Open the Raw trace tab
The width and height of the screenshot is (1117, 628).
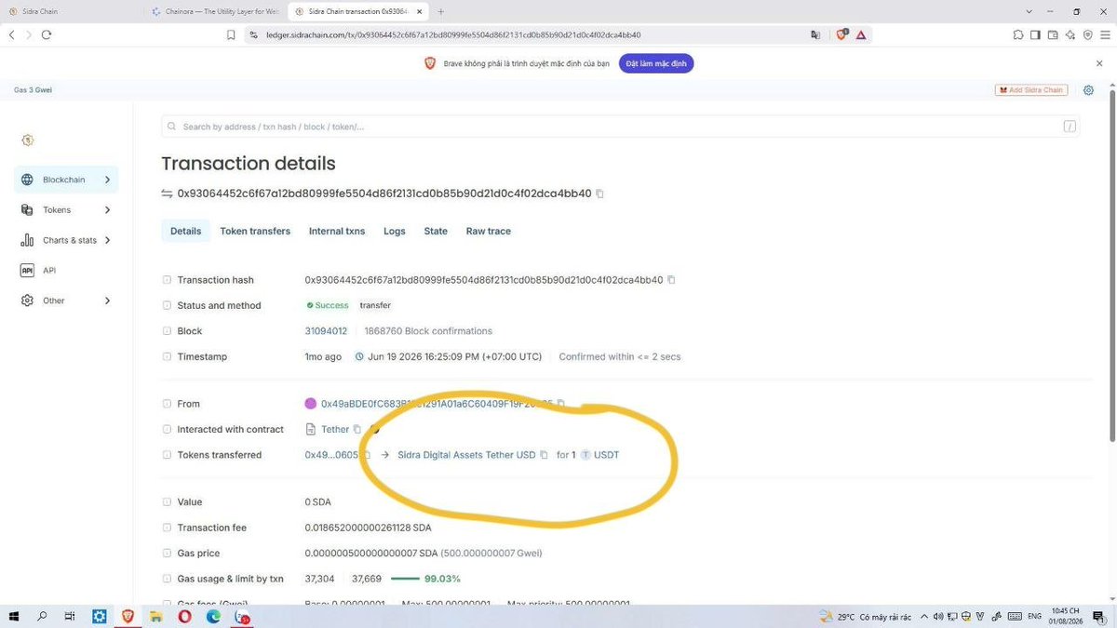489,231
